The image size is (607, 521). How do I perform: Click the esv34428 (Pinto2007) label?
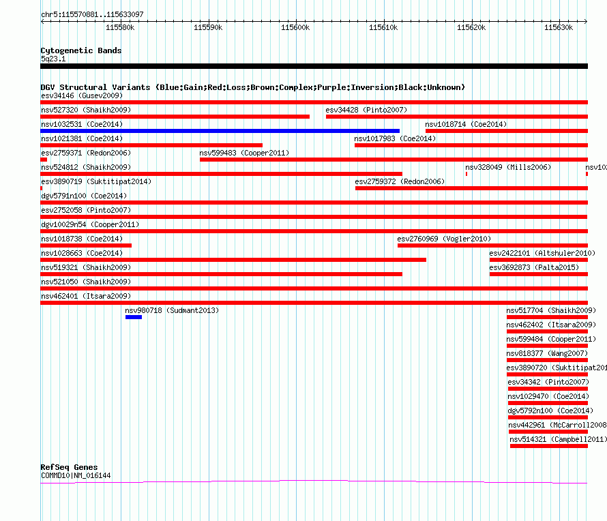pyautogui.click(x=366, y=110)
